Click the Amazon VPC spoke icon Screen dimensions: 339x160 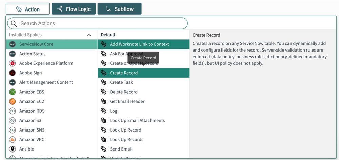click(12, 139)
